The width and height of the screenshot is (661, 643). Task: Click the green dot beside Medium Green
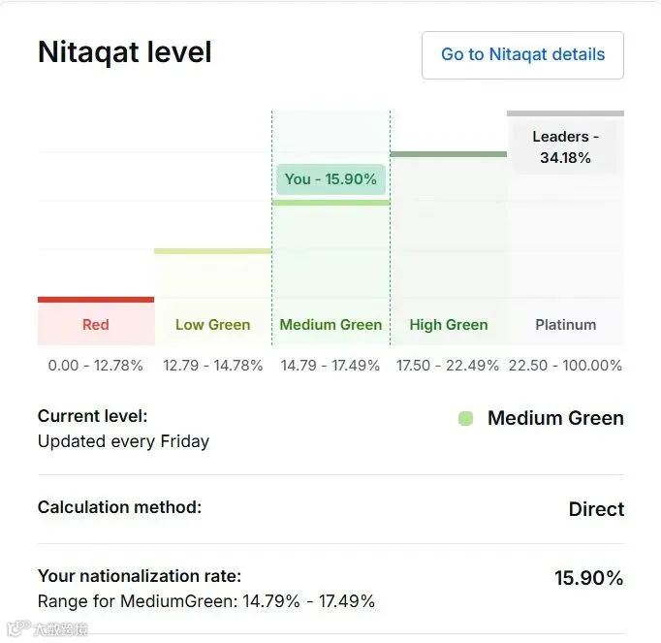(466, 419)
